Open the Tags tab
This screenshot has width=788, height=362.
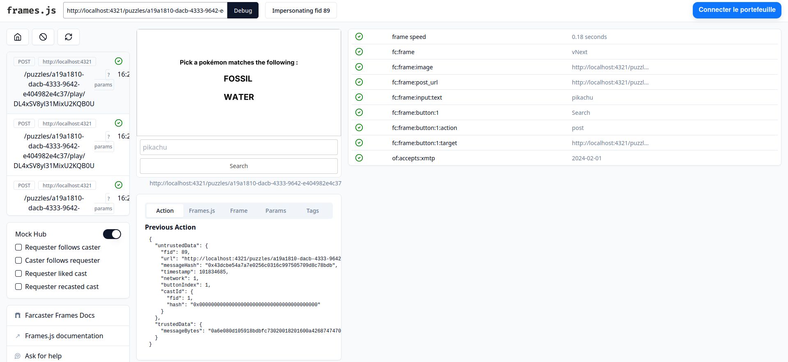coord(313,211)
